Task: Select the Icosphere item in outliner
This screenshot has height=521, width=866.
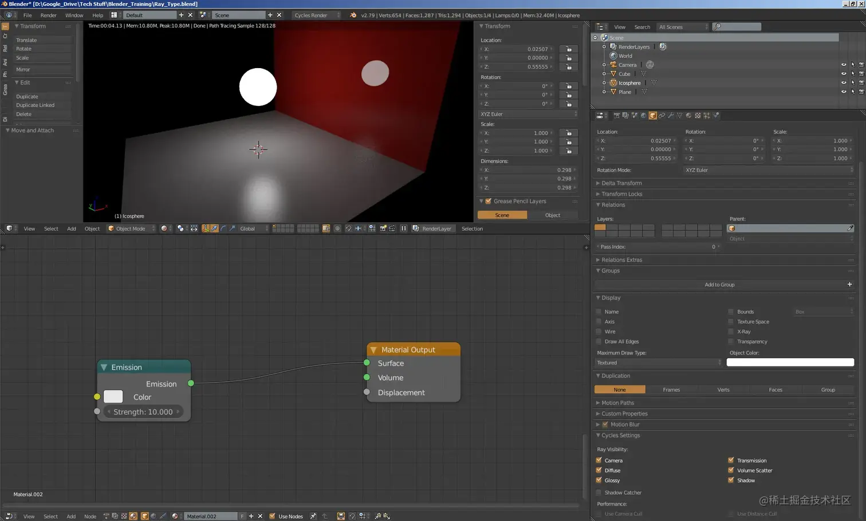Action: coord(629,83)
